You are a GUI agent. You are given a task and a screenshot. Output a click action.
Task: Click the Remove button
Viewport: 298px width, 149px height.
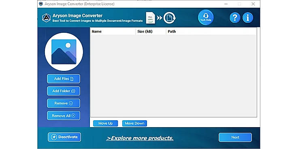pos(64,103)
